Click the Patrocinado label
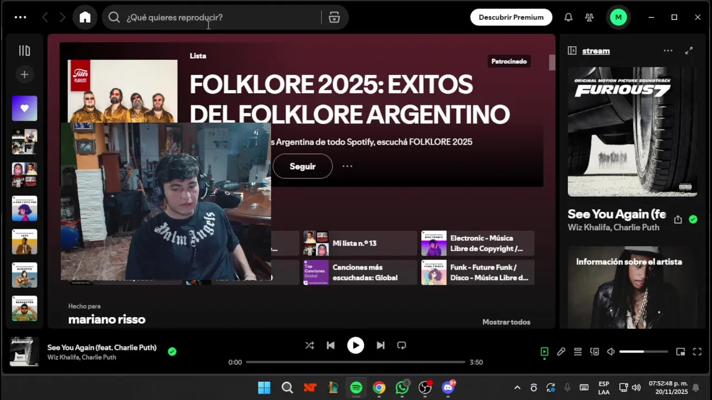712x400 pixels. click(509, 61)
